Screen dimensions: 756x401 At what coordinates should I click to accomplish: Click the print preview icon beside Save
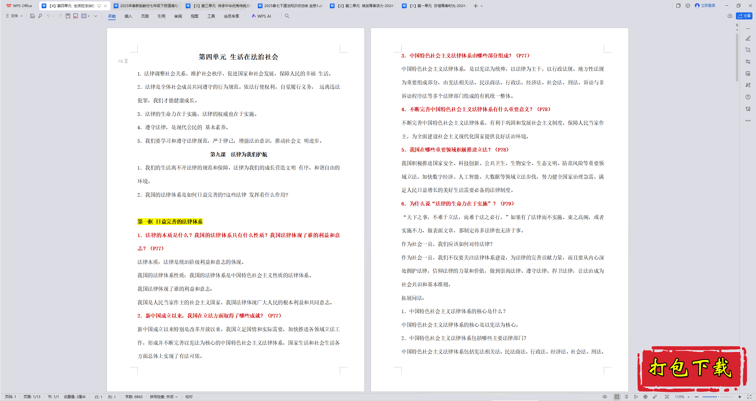40,16
